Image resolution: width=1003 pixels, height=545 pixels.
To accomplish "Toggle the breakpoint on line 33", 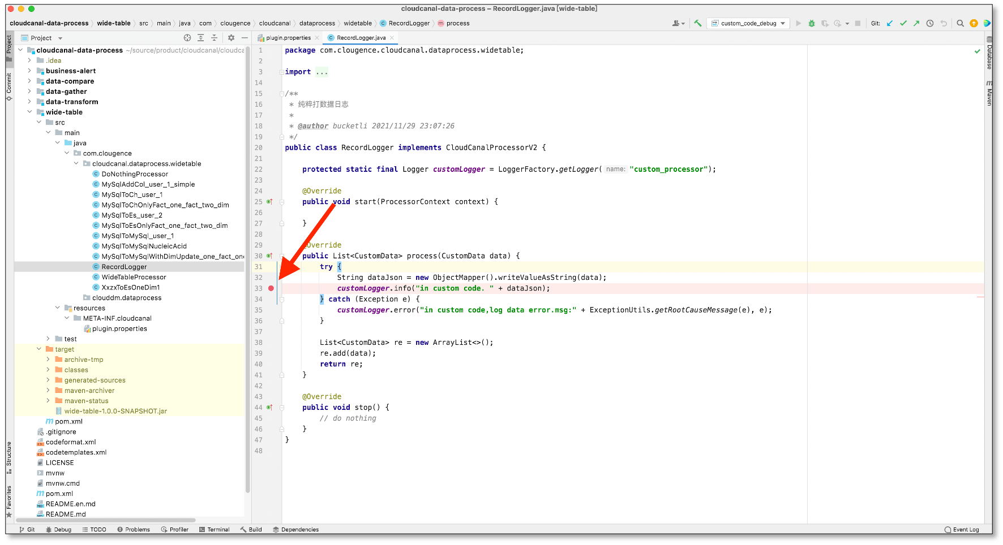I will pyautogui.click(x=272, y=288).
